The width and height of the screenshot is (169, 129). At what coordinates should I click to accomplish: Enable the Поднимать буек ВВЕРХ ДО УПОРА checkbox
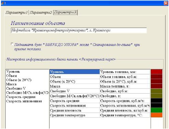tap(12, 44)
